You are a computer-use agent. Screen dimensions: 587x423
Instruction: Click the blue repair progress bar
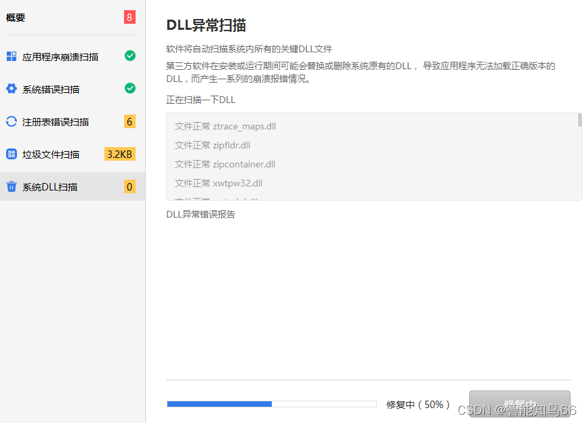[272, 404]
